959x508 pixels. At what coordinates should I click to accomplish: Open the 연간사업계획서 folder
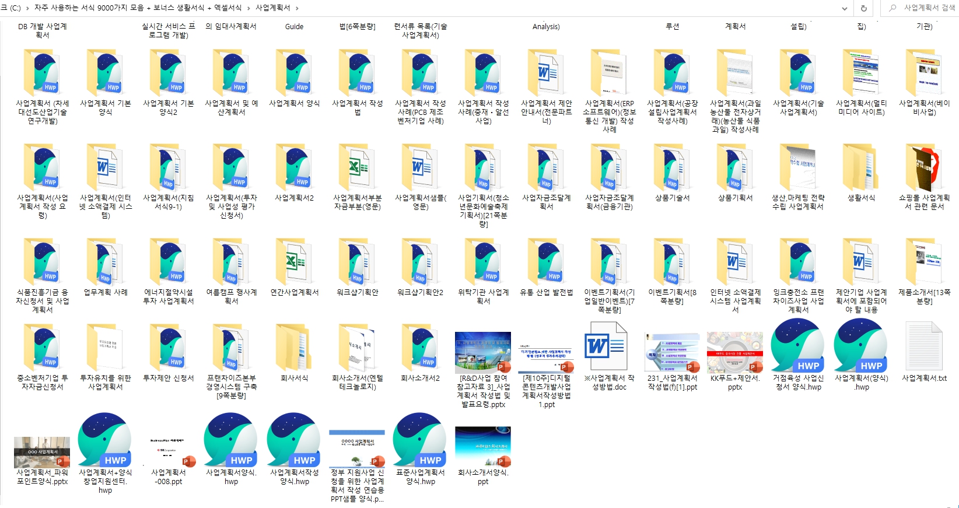click(x=294, y=262)
